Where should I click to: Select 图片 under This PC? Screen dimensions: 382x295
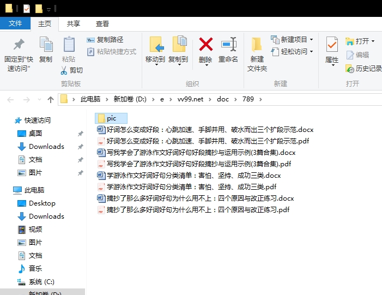click(x=30, y=243)
